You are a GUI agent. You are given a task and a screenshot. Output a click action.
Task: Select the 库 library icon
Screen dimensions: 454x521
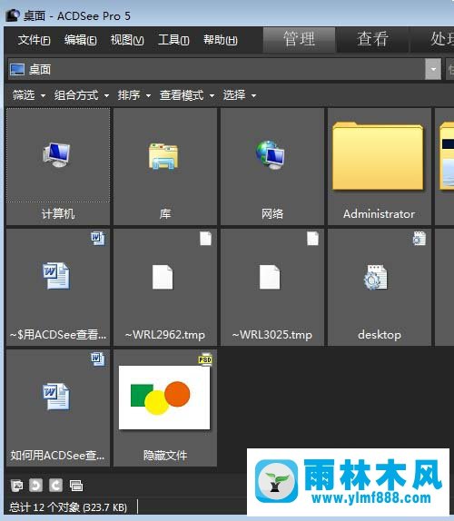pos(163,156)
